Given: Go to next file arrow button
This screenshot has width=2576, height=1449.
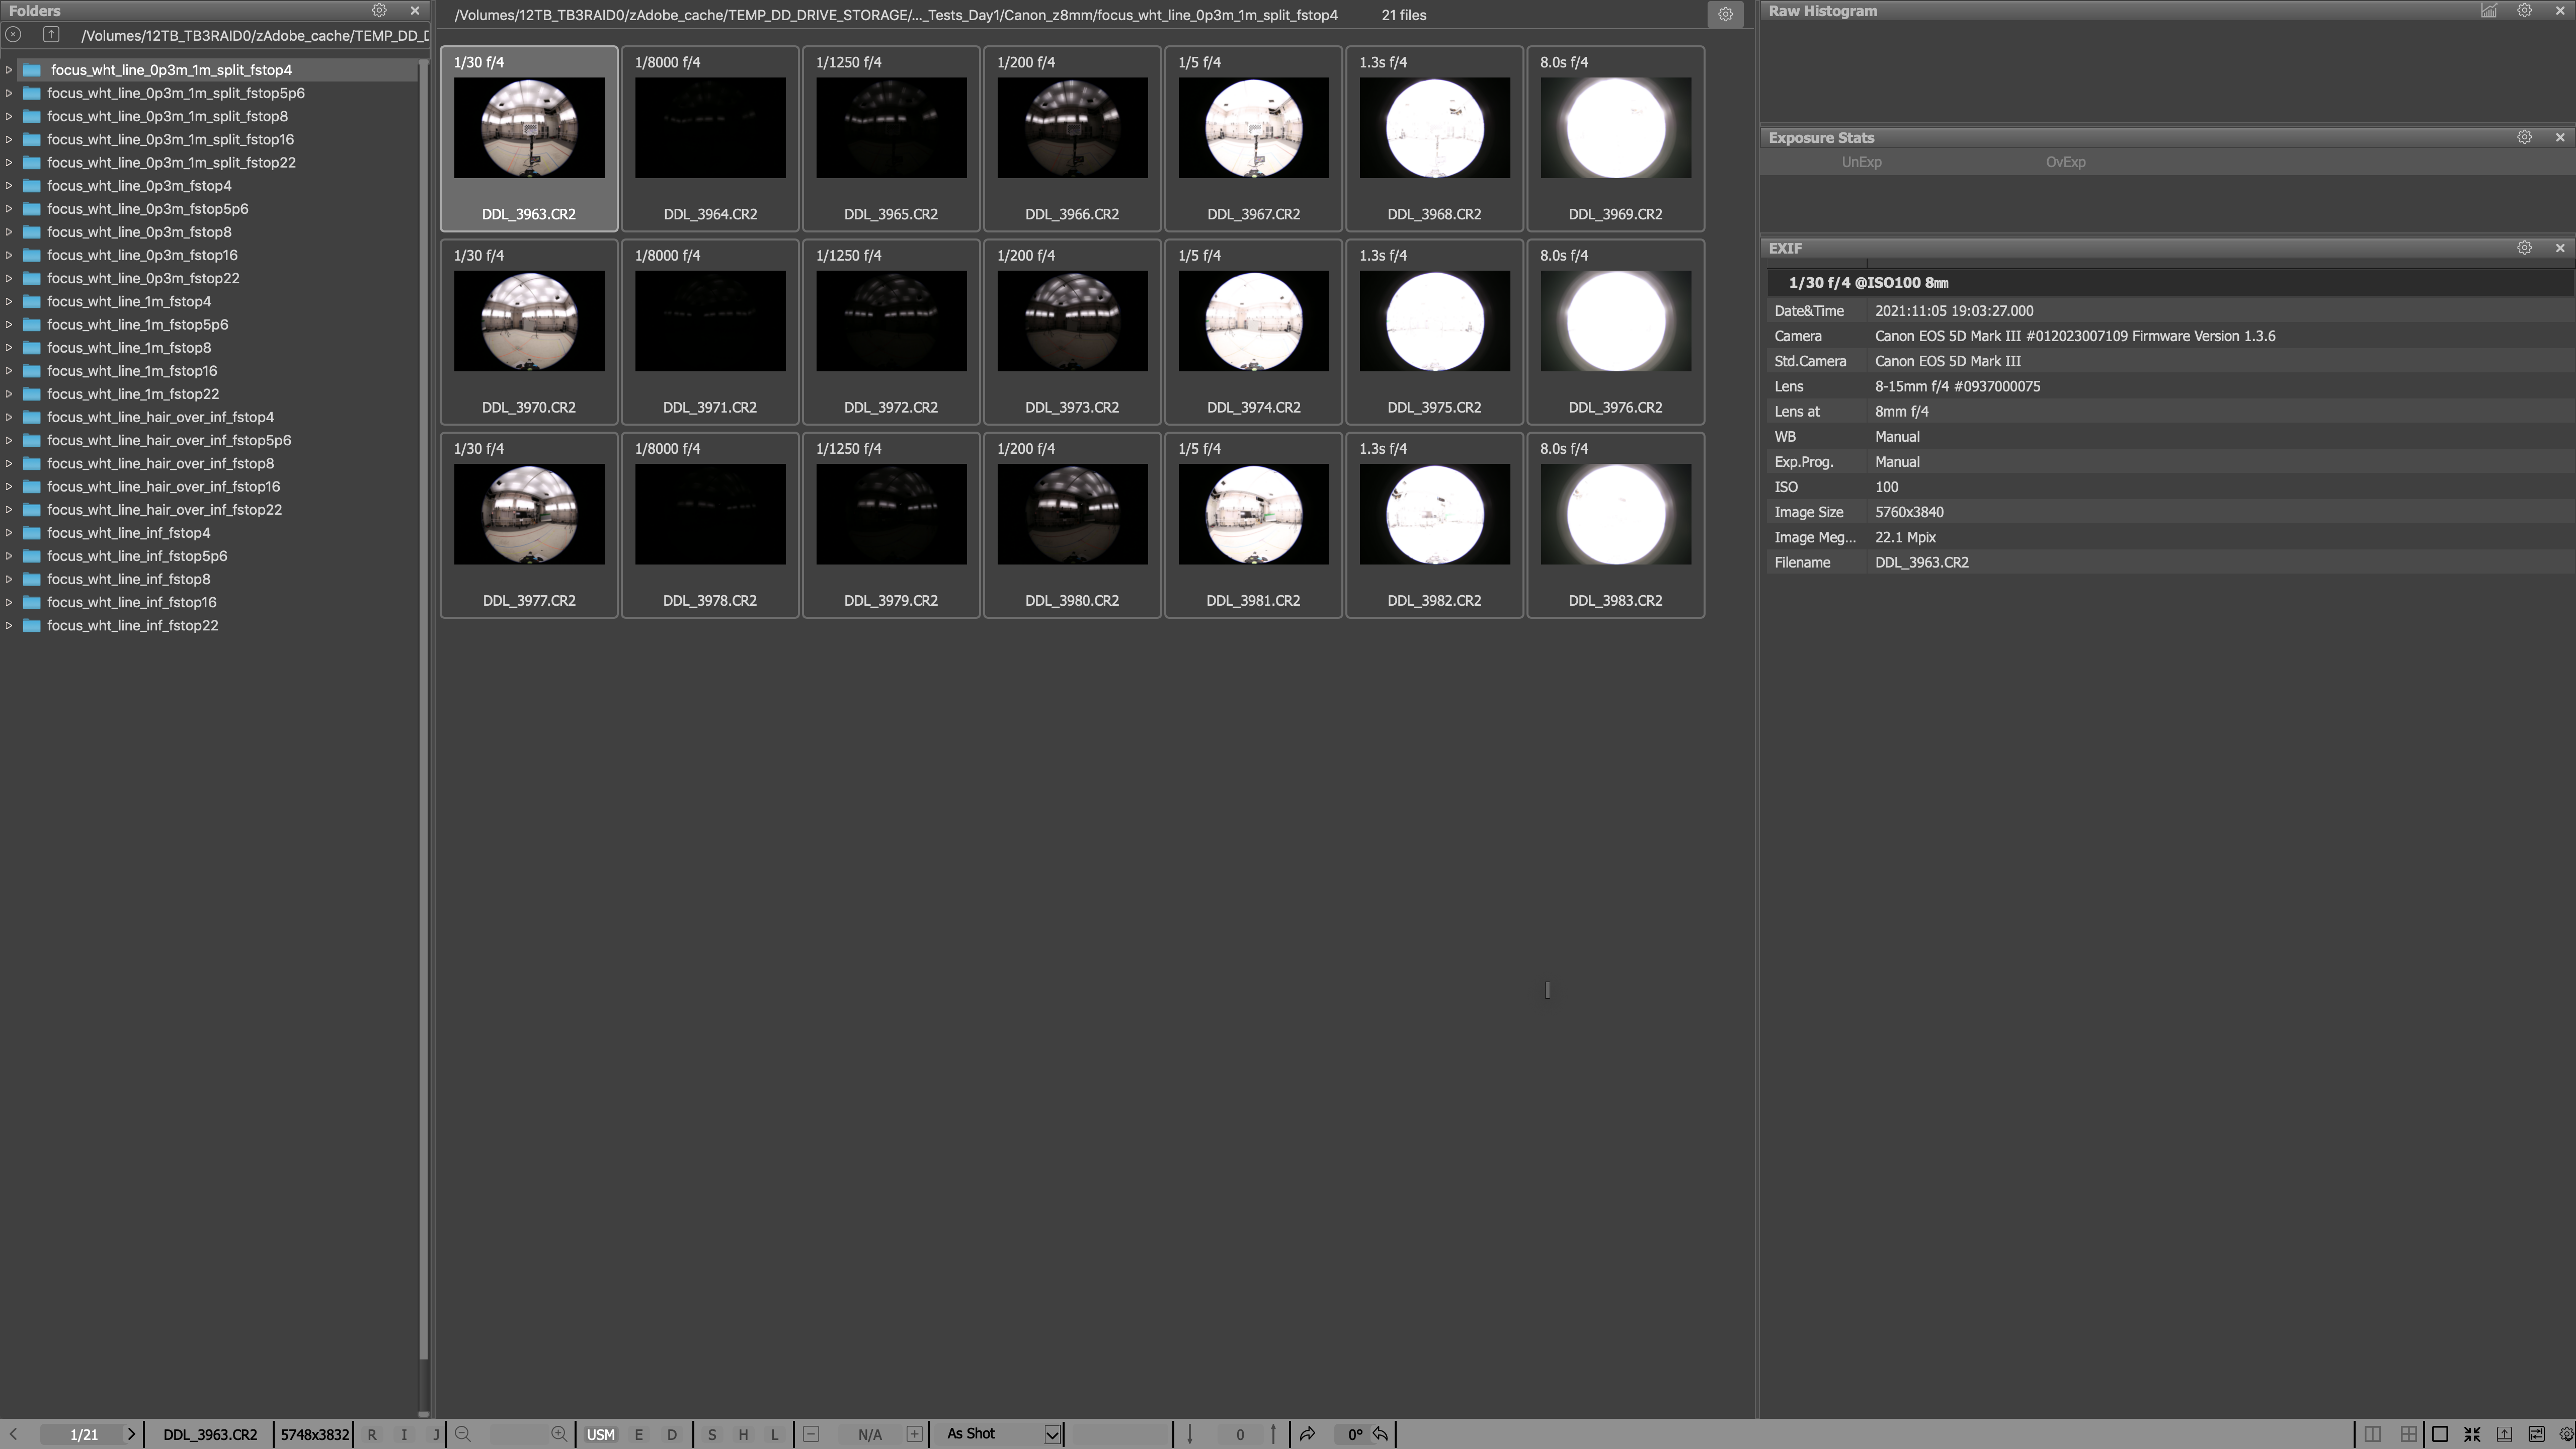Looking at the screenshot, I should pos(131,1434).
